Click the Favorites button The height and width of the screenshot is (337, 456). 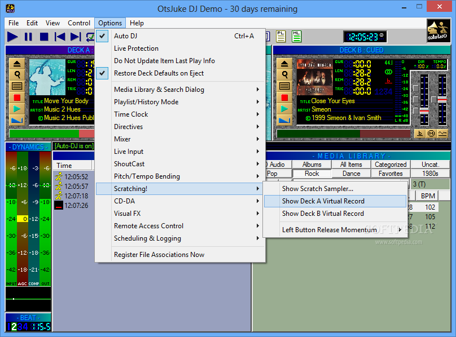391,174
